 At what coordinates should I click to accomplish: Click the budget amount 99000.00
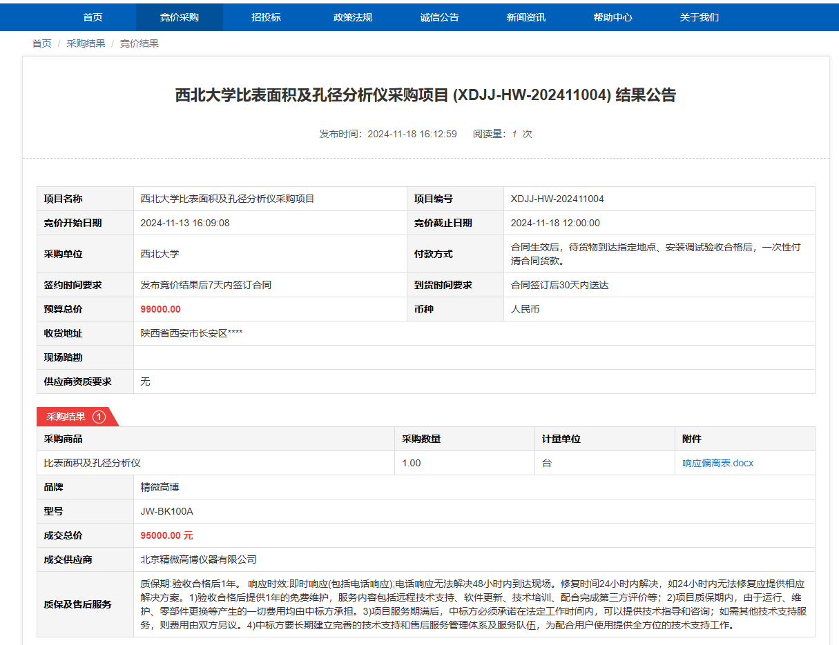(x=160, y=309)
